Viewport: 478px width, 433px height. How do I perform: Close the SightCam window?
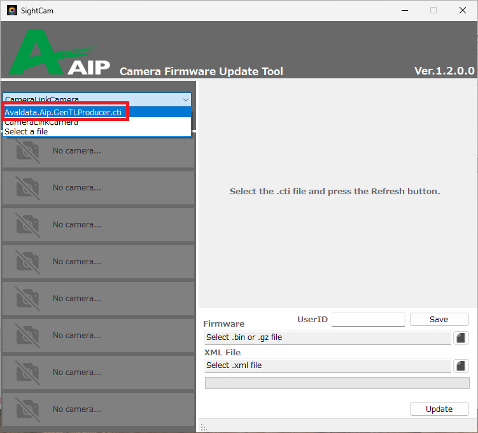tap(463, 10)
